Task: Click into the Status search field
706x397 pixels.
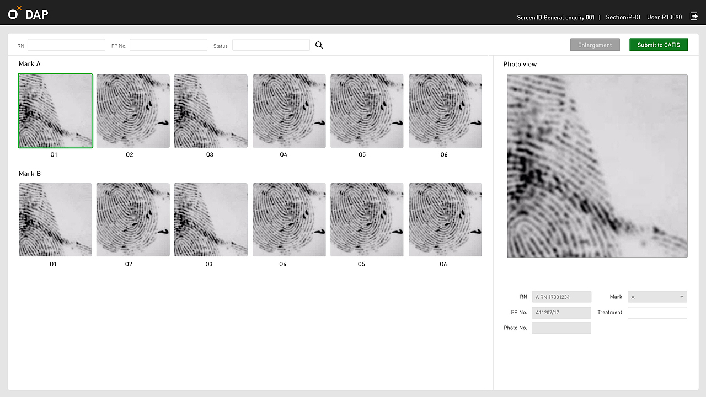Action: pyautogui.click(x=271, y=45)
